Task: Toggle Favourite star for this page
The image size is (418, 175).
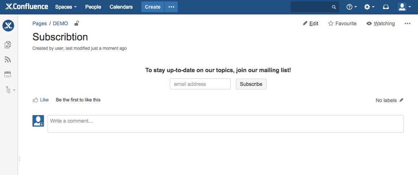Action: (x=342, y=23)
